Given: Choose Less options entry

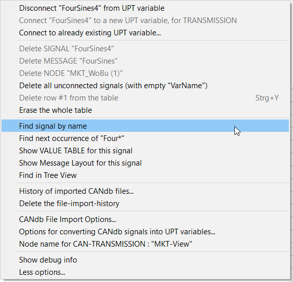Looking at the screenshot, I should 145,272.
